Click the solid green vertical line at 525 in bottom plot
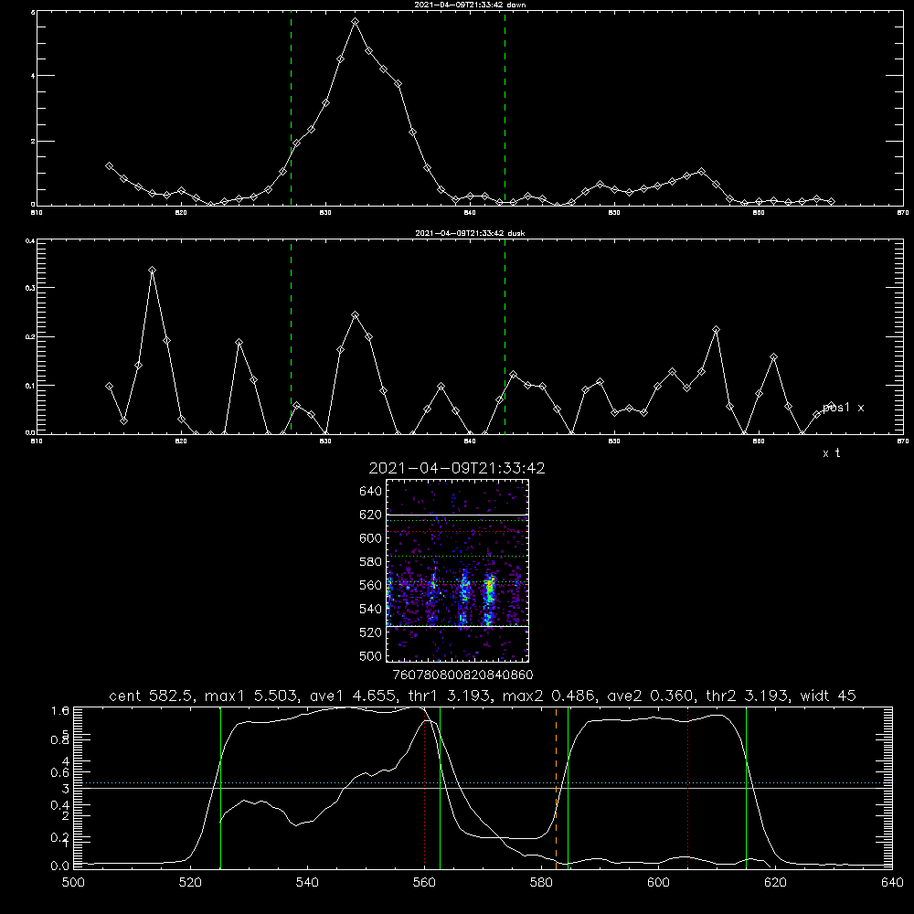 tap(220, 788)
